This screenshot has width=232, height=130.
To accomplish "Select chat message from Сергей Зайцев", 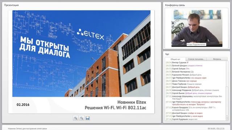I will click(178, 69).
